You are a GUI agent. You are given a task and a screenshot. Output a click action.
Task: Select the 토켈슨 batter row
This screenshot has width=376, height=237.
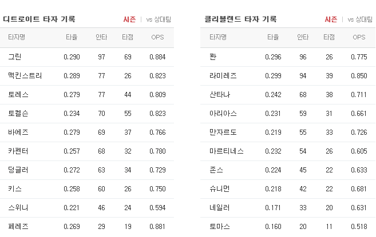[87, 114]
